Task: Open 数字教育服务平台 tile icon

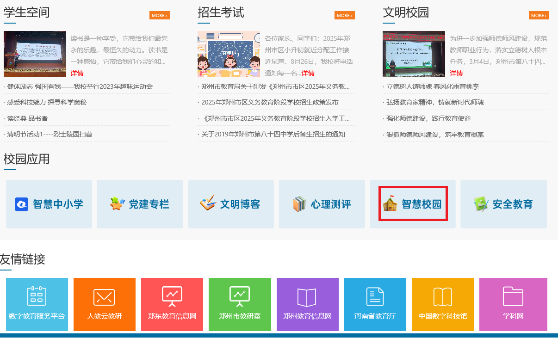Action: click(x=37, y=296)
